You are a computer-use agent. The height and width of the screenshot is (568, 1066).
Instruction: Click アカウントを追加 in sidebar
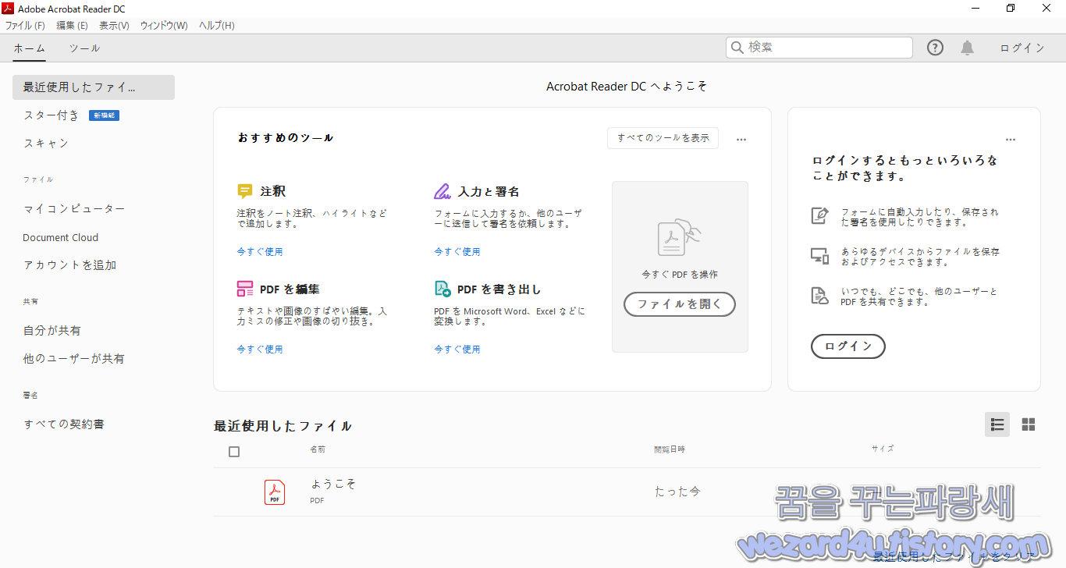(70, 265)
